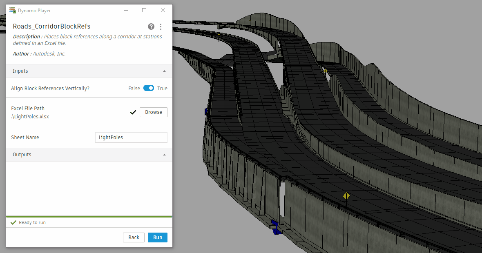
Task: Click the green Ready to run check icon
Action: tap(13, 222)
